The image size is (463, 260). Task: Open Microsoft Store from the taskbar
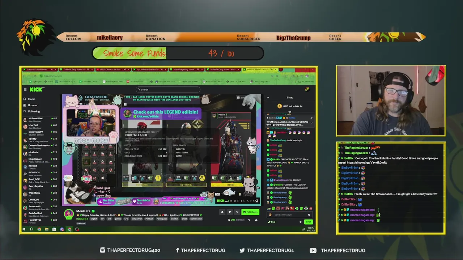tap(54, 229)
